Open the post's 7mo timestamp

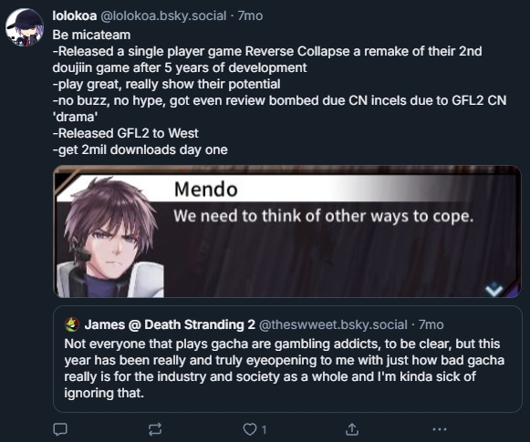pos(250,15)
